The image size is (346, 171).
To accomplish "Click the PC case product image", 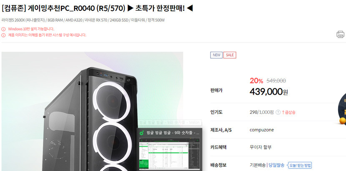I will coord(92,111).
